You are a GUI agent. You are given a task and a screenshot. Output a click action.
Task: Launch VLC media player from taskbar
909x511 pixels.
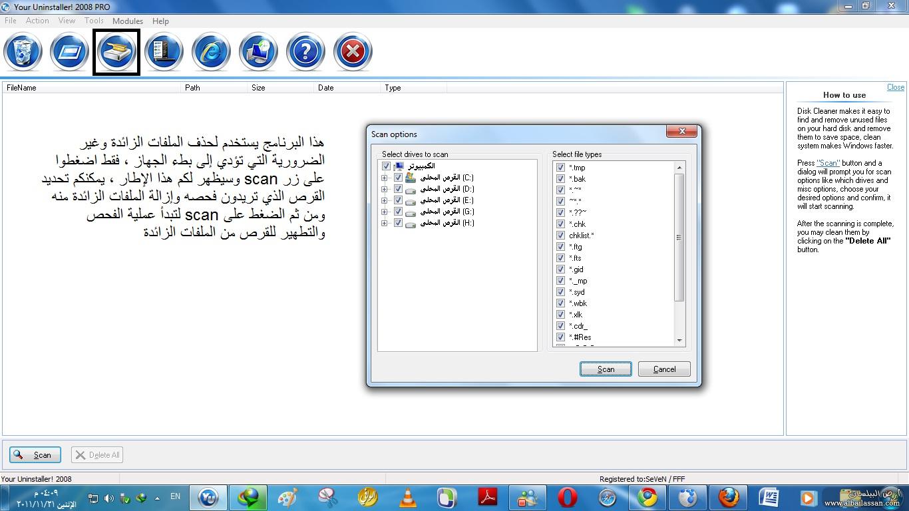[x=408, y=498]
